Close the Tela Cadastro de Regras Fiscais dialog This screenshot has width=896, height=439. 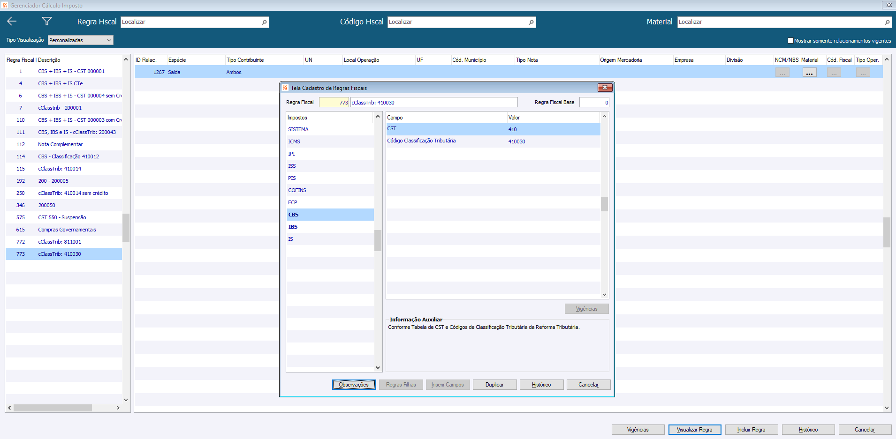[x=605, y=88]
